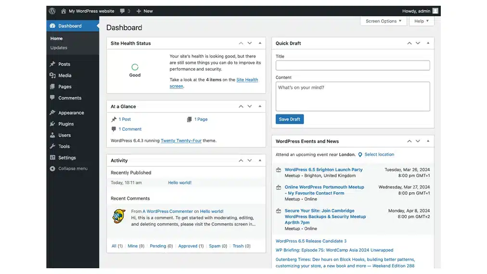Viewport: 487px width, 274px height.
Task: Click the comment icon beside 1 Comment
Action: pyautogui.click(x=114, y=129)
